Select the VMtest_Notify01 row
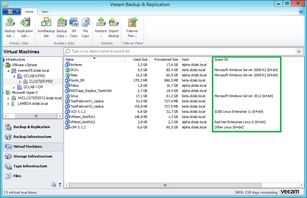Screen dimensions: 307x198 pyautogui.click(x=172, y=117)
